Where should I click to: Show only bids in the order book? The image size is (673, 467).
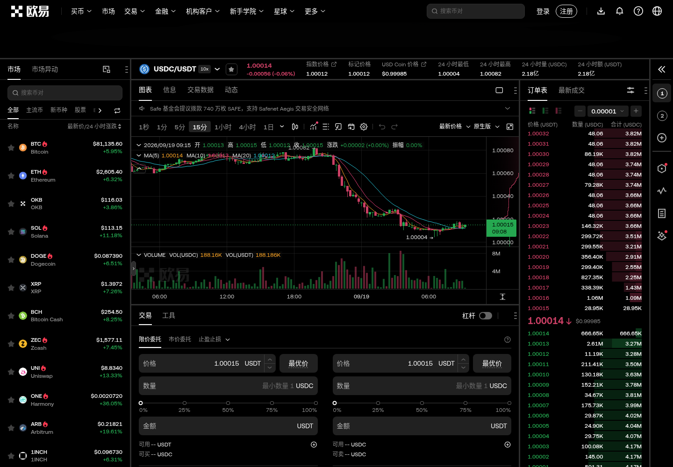545,111
